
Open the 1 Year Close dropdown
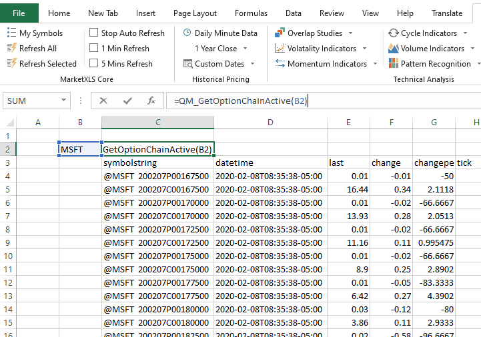pyautogui.click(x=245, y=49)
